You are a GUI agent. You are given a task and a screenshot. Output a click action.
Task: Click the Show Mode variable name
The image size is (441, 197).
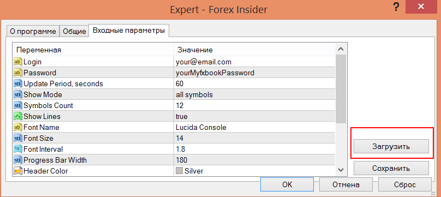(43, 95)
